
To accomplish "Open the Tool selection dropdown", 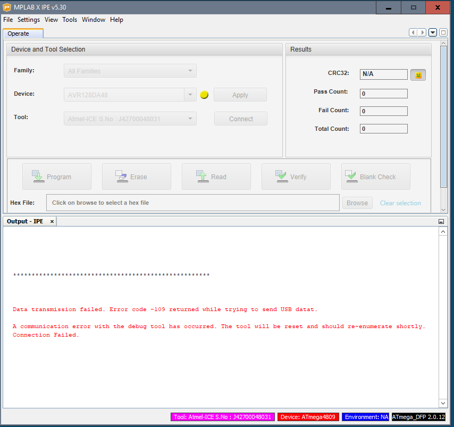I will tap(130, 119).
